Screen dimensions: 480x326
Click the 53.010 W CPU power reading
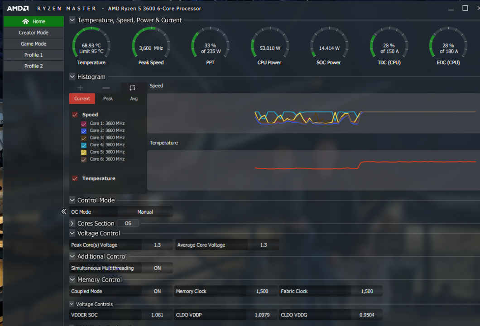tap(270, 48)
